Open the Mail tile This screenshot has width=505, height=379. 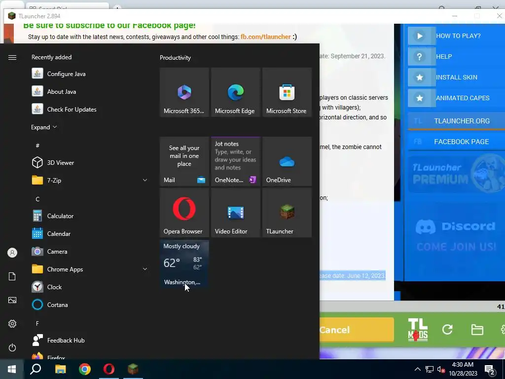184,161
